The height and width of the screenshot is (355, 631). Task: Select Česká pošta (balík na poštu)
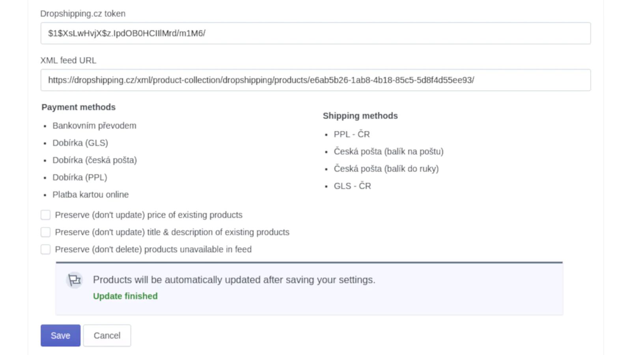(x=388, y=151)
